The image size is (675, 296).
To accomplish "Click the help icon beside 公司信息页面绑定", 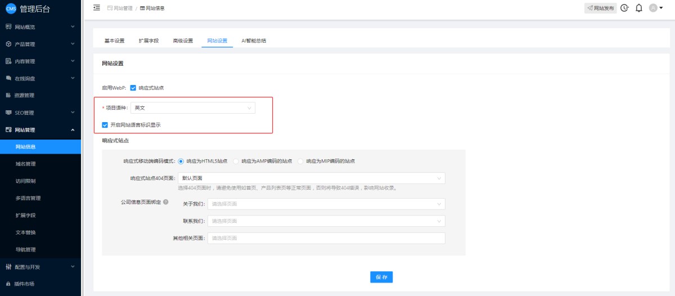I will 165,202.
